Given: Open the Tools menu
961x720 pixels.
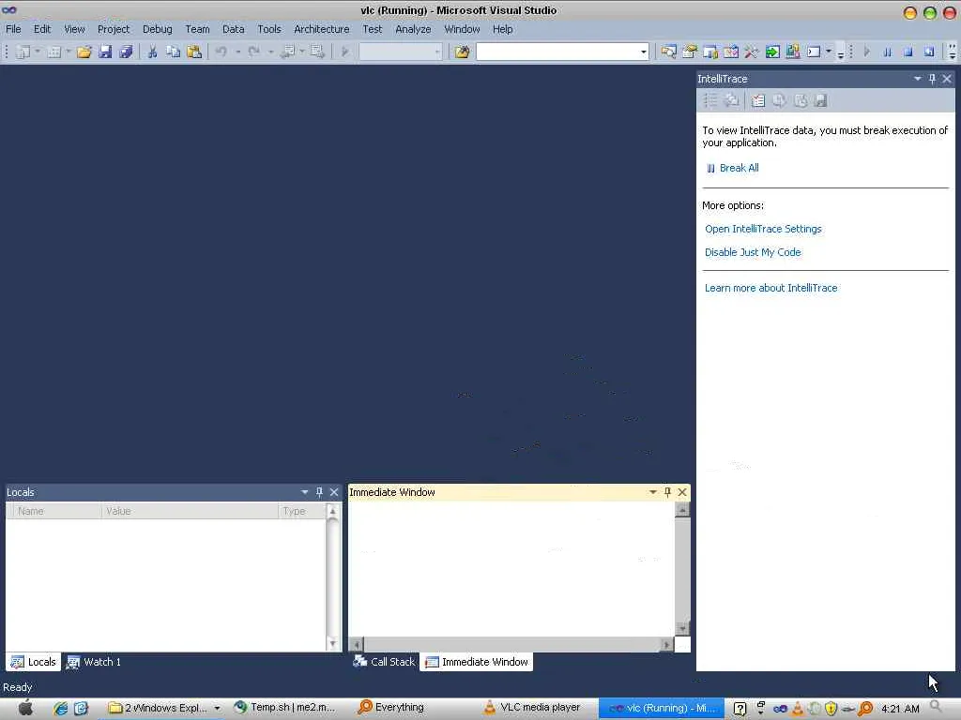Looking at the screenshot, I should [269, 29].
